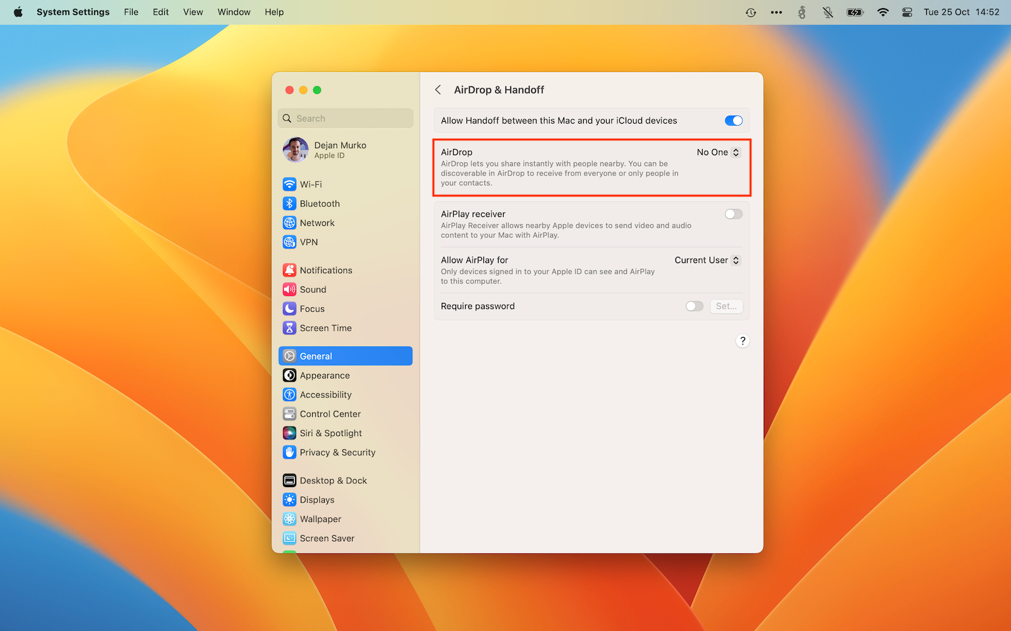Image resolution: width=1011 pixels, height=631 pixels.
Task: Open the View menu in the menu bar
Action: coord(193,12)
